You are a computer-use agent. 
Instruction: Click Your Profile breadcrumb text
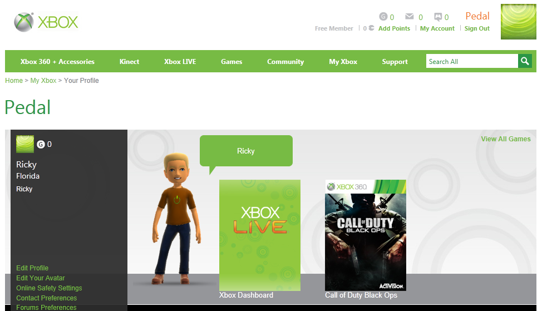coord(81,81)
